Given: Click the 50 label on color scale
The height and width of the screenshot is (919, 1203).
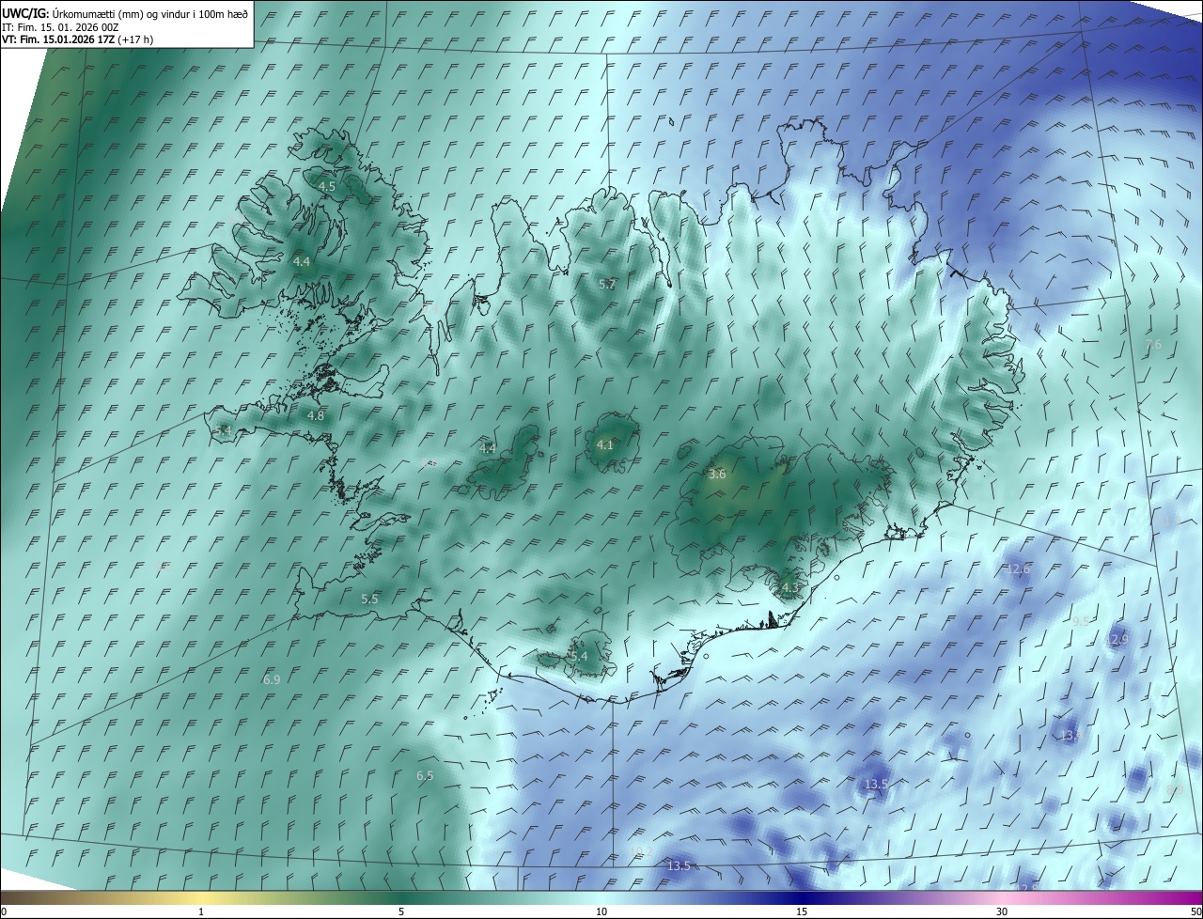Looking at the screenshot, I should [1195, 912].
